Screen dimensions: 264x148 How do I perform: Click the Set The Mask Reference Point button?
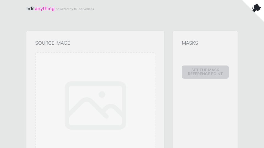(x=205, y=72)
